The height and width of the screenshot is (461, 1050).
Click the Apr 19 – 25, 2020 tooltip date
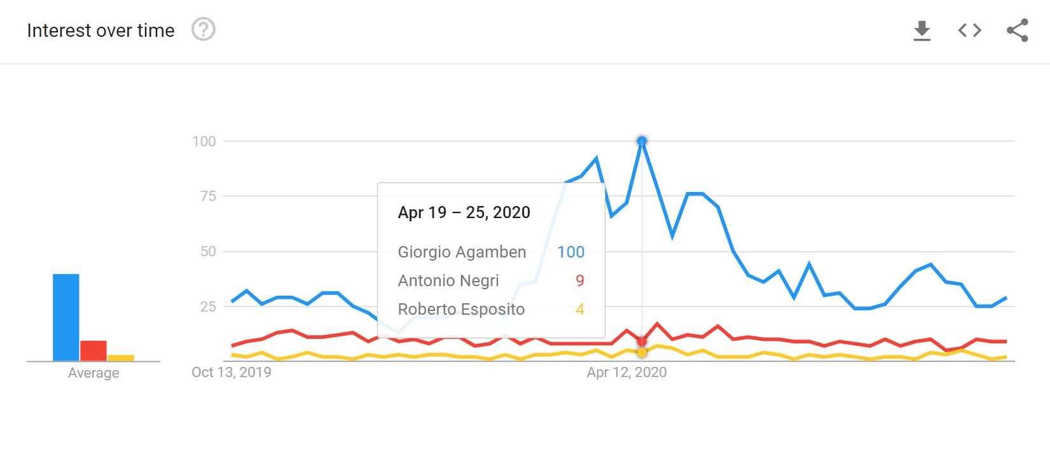pyautogui.click(x=464, y=212)
